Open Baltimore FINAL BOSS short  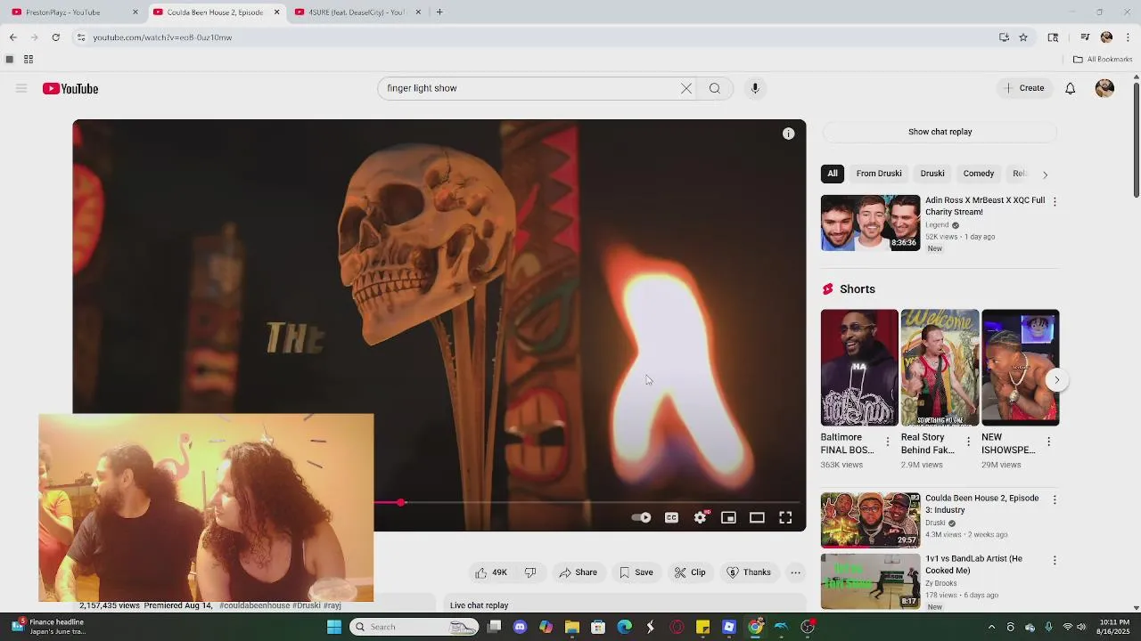tap(859, 368)
